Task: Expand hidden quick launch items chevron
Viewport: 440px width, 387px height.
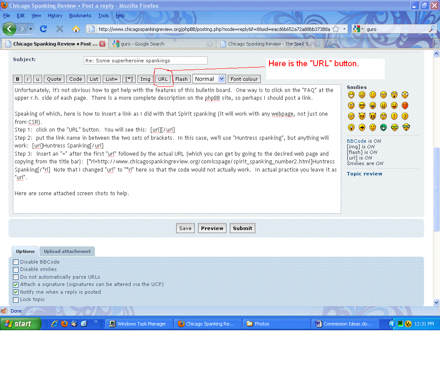Action: pyautogui.click(x=96, y=321)
